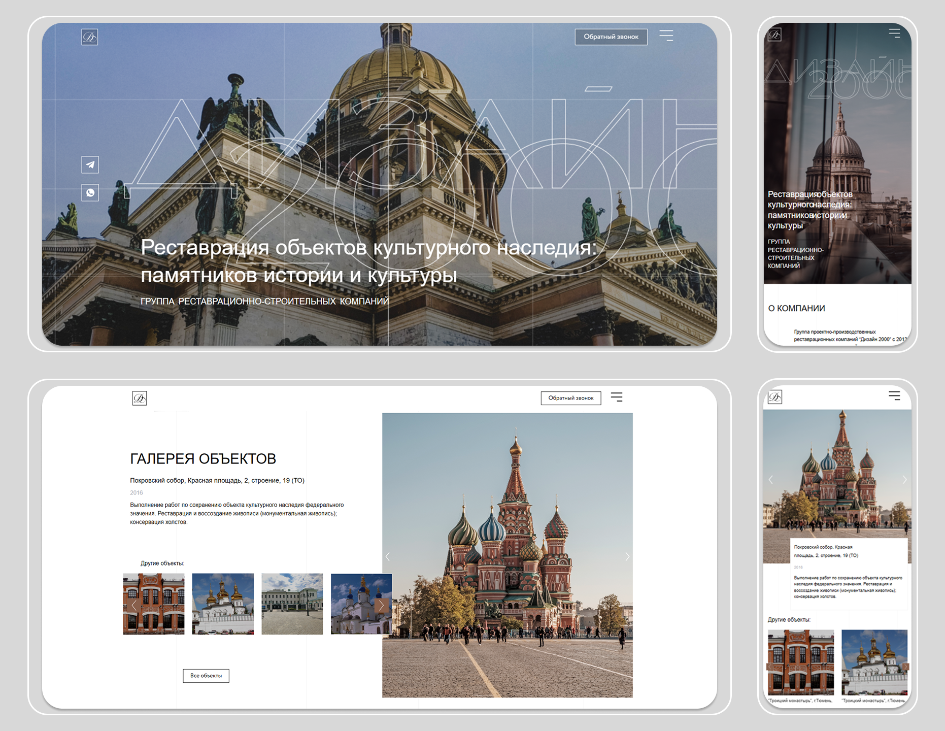
Task: Select the pale green palace thumbnail in the desktop gallery
Action: pyautogui.click(x=292, y=604)
